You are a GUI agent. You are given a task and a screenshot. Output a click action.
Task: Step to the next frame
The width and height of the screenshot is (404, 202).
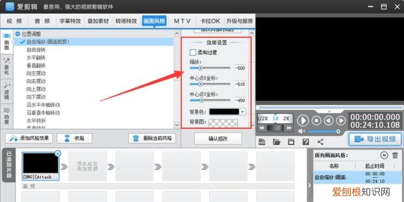(x=340, y=120)
